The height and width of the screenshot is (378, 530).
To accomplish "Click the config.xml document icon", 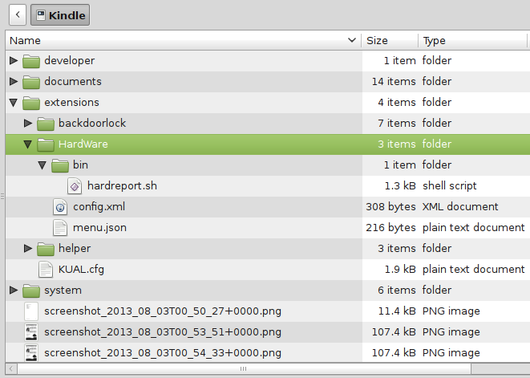I will [60, 206].
